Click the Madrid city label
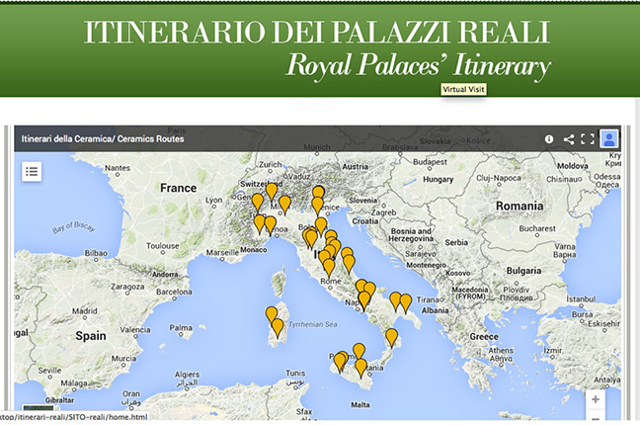 click(x=85, y=311)
